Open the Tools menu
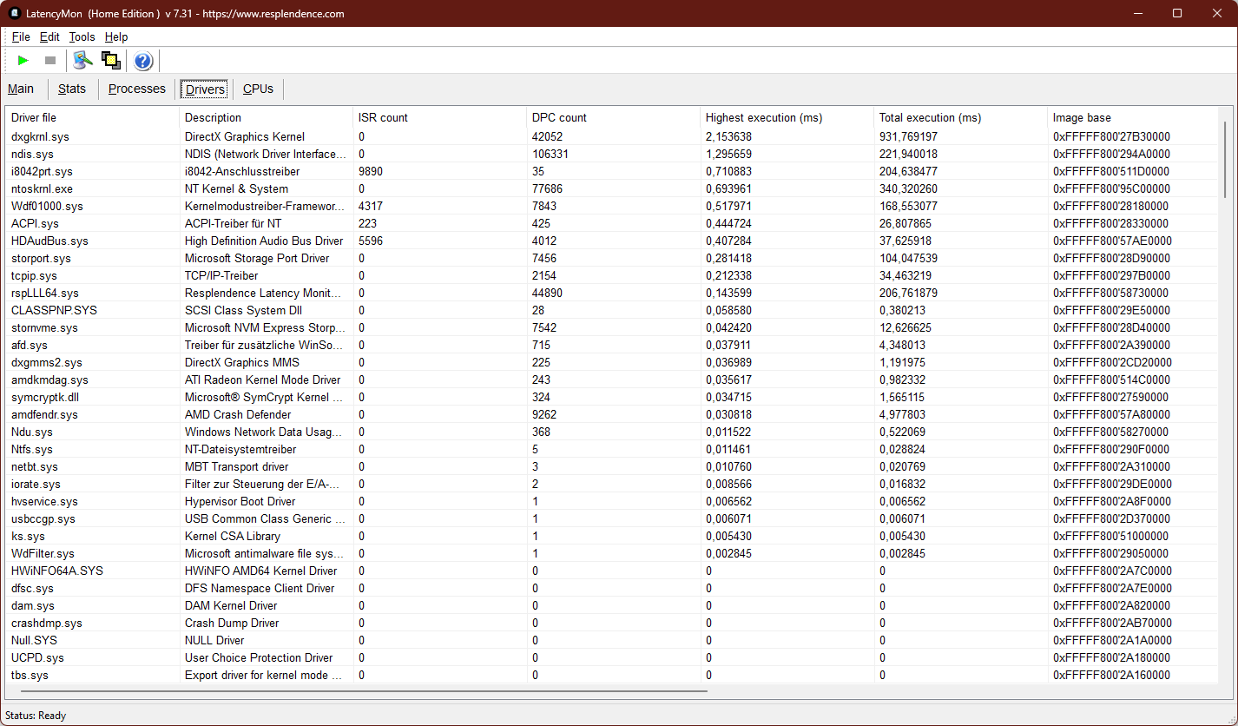This screenshot has width=1238, height=726. pyautogui.click(x=82, y=36)
